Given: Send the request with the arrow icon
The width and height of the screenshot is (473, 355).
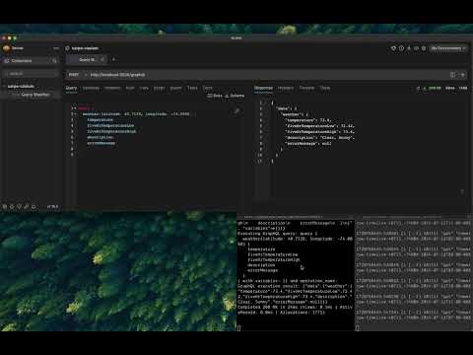Looking at the screenshot, I should tap(462, 75).
